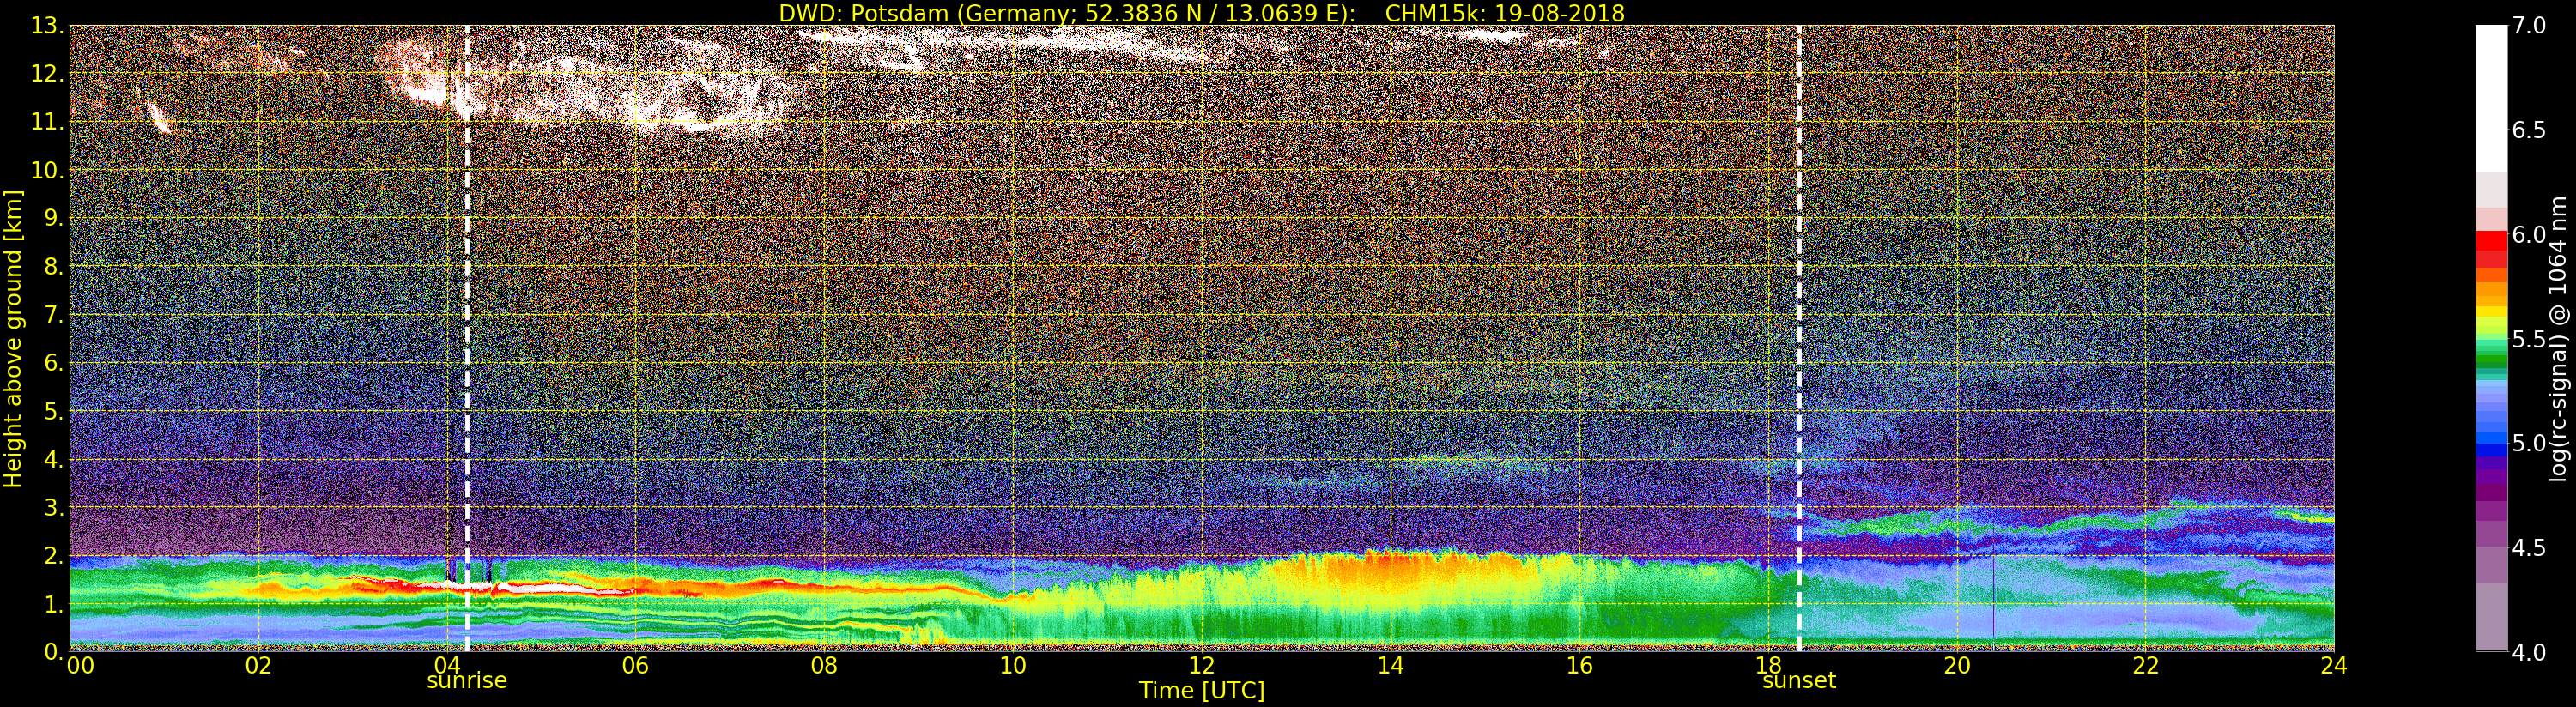The image size is (2576, 707).
Task: Click the time axis tick '14'
Action: 1390,665
